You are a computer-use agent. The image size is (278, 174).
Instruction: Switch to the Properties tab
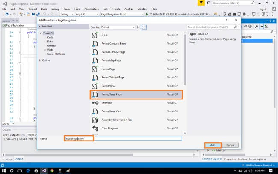pos(230,159)
